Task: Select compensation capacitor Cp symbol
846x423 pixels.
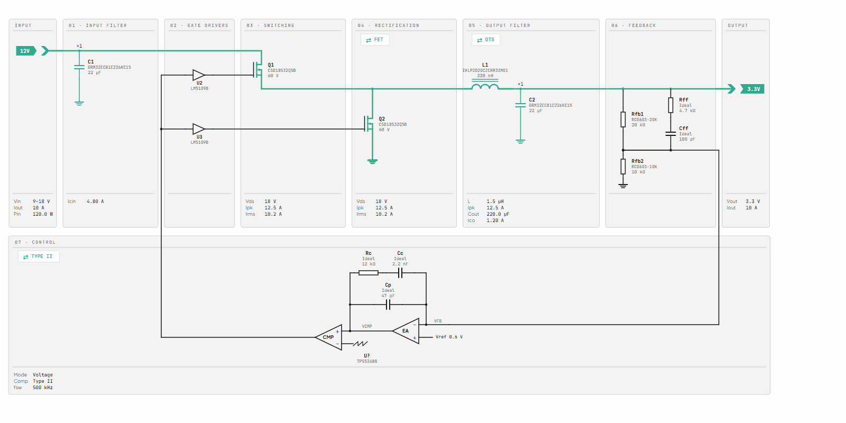Action: (x=388, y=305)
